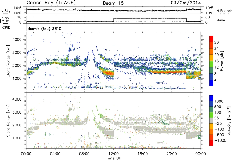Click the red top segment of Power colorbar
Image resolution: width=232 pixels, height=160 pixels.
pos(211,39)
